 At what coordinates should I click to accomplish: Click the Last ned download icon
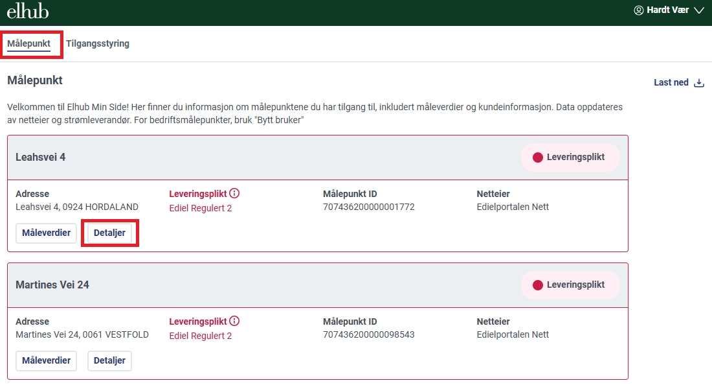699,83
